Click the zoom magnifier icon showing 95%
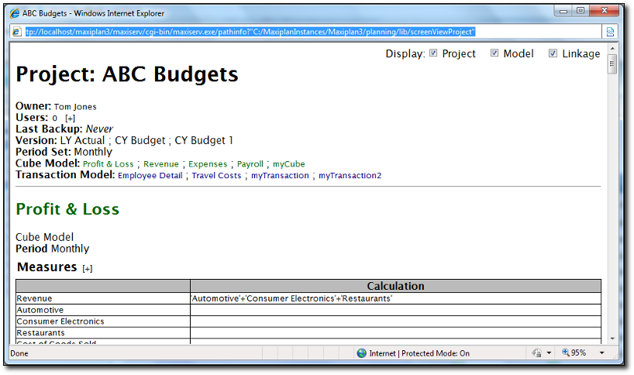634x375 pixels. (x=566, y=353)
